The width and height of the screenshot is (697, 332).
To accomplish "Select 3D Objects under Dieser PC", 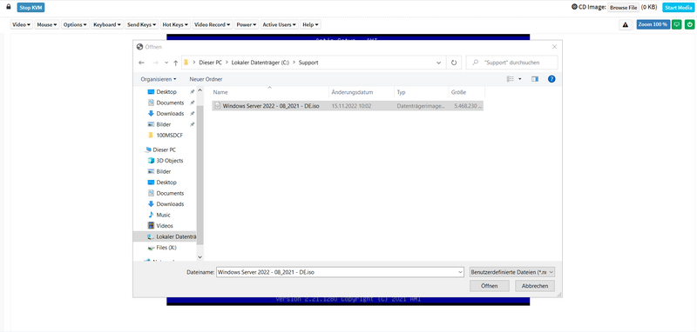I will point(169,161).
